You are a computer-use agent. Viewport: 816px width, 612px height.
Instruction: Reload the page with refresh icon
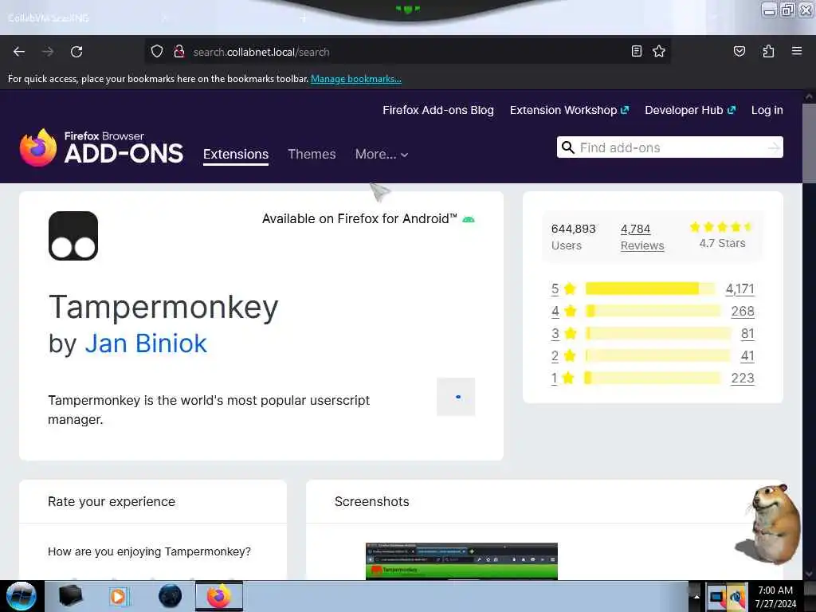tap(76, 52)
